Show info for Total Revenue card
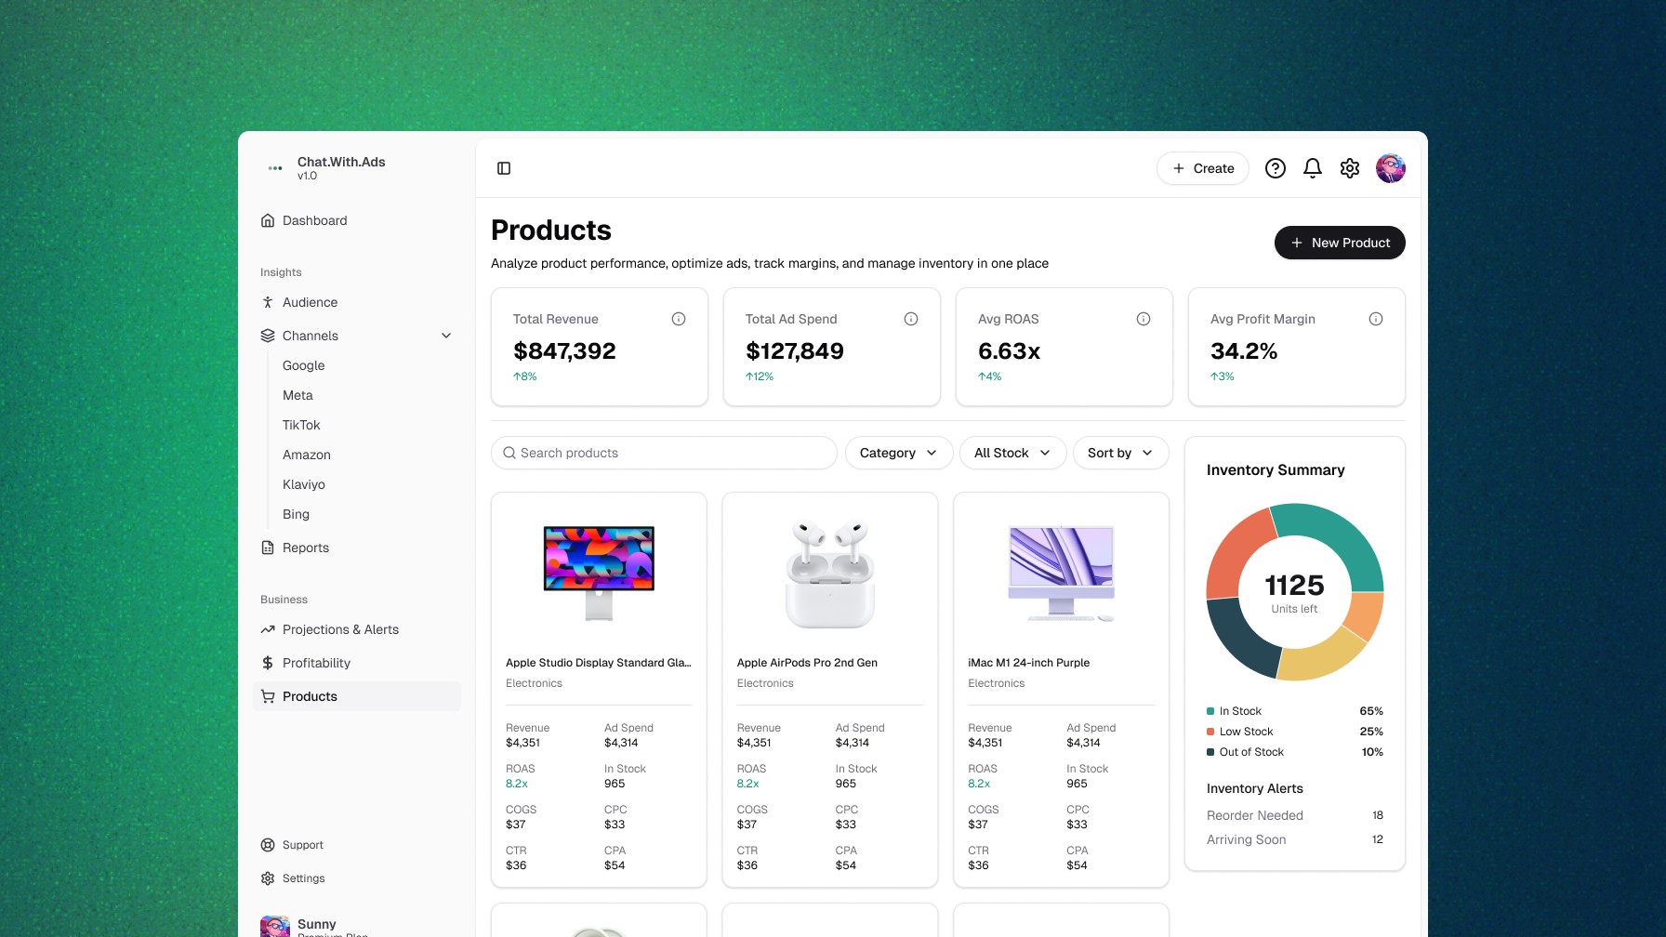The image size is (1666, 937). 679,319
